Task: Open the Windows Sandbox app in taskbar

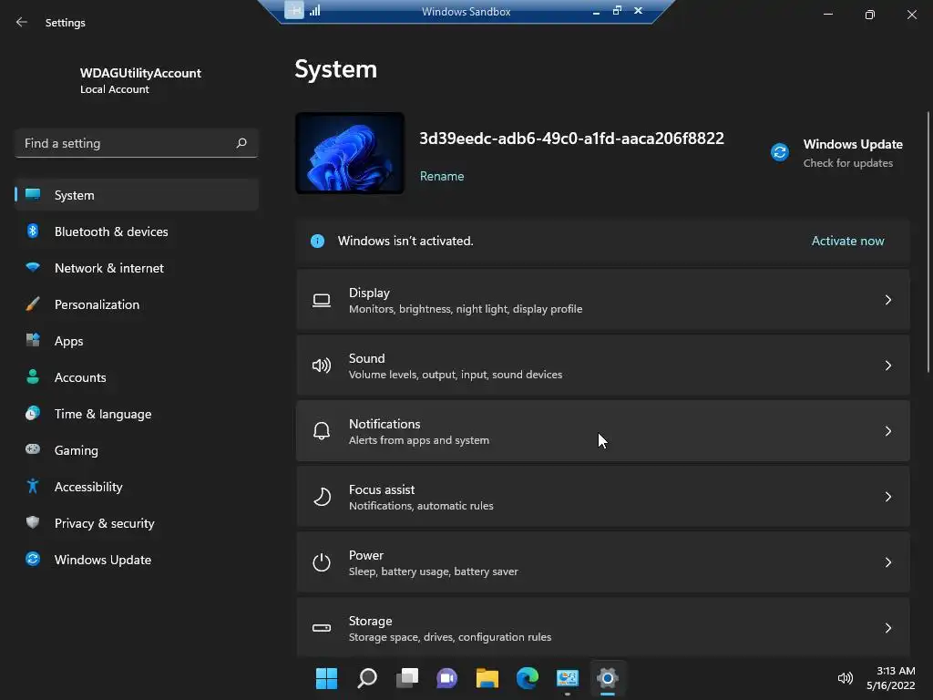Action: pos(567,678)
